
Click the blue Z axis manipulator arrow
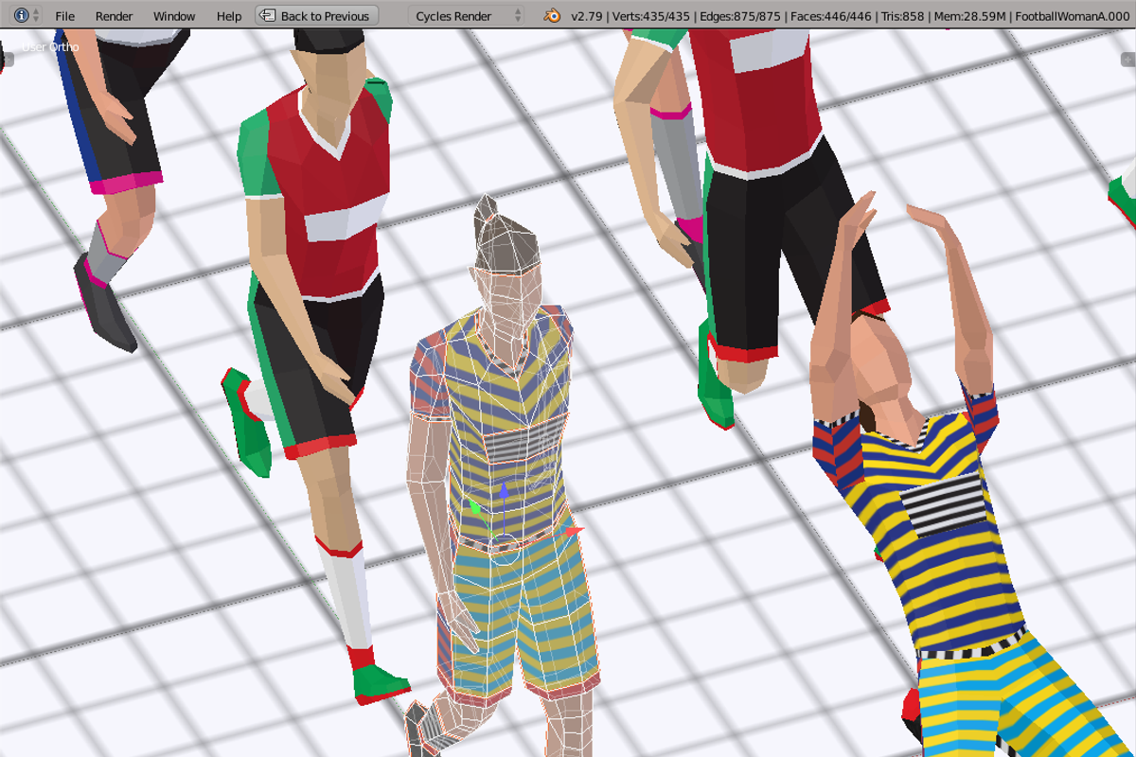click(505, 491)
